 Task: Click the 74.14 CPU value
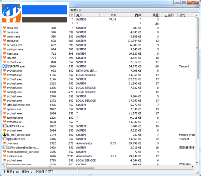(x=113, y=19)
